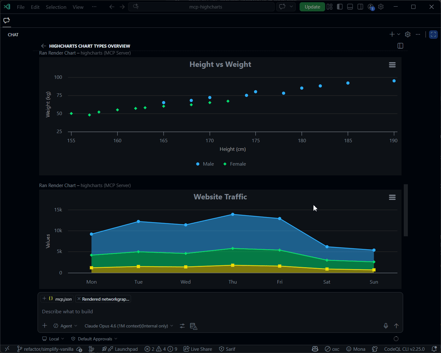Open the File menu
441x353 pixels.
tap(21, 7)
